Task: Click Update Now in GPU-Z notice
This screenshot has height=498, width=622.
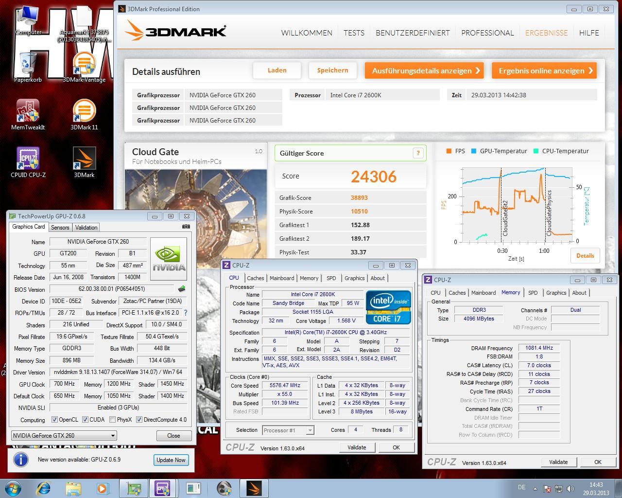Action: (x=171, y=460)
